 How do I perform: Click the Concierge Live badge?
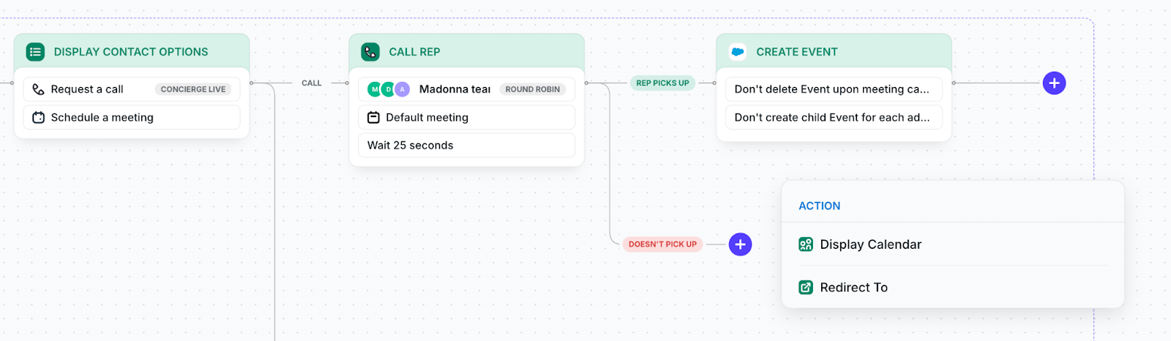[x=193, y=89]
